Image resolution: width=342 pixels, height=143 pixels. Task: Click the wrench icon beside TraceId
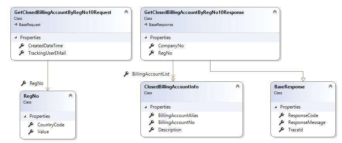[281, 130]
